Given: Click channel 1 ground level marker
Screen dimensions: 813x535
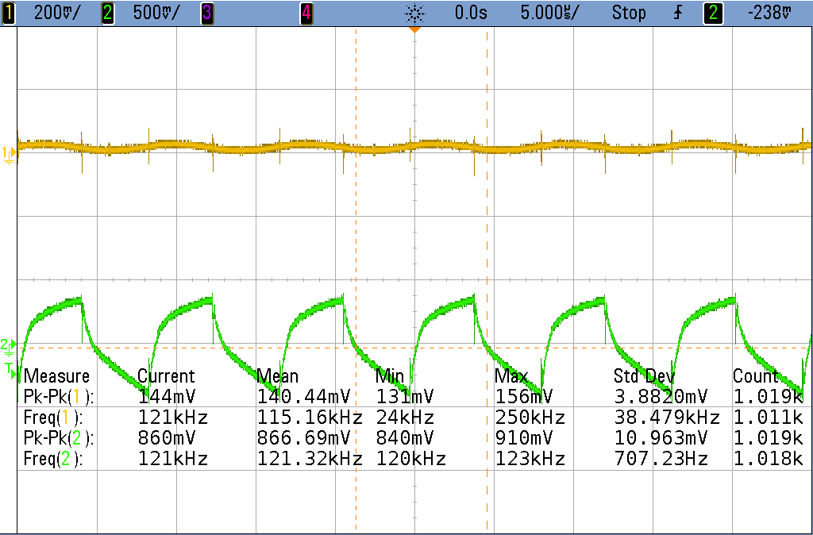Looking at the screenshot, I should pyautogui.click(x=9, y=153).
